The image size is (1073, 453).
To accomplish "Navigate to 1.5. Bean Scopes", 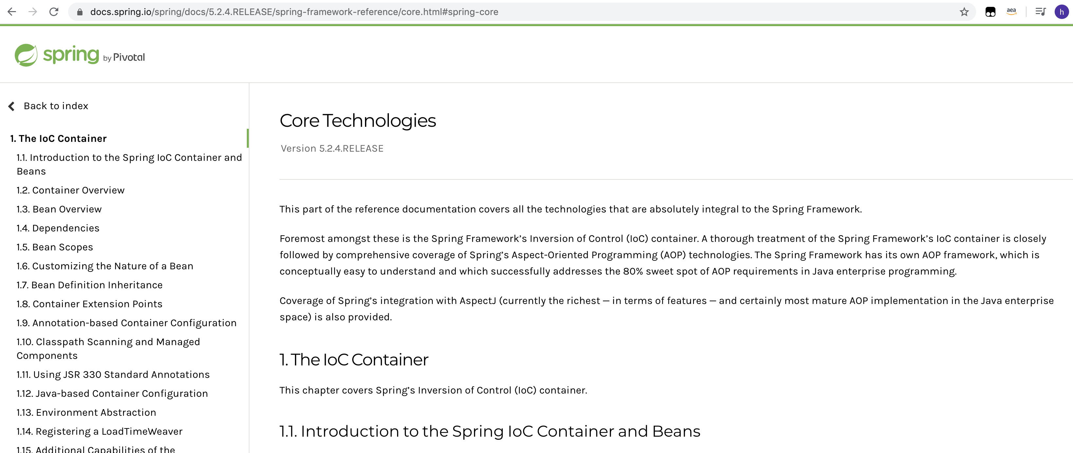I will pos(55,247).
